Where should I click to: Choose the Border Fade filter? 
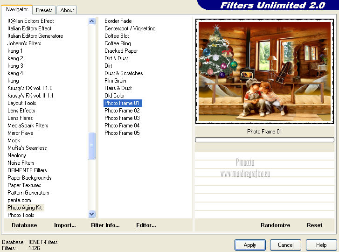pos(118,21)
